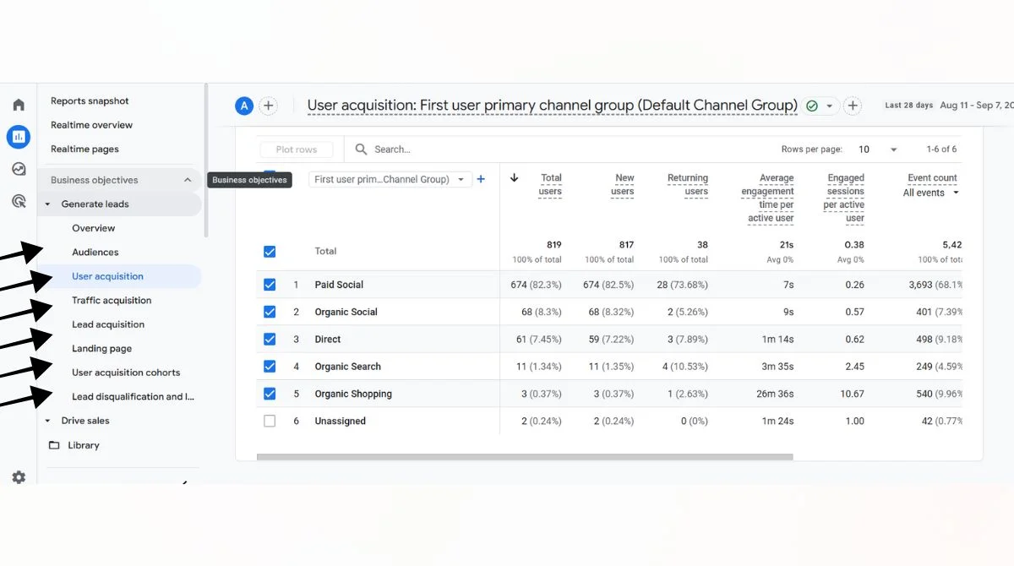The image size is (1014, 566).
Task: Sort by the New users column
Action: click(x=623, y=185)
